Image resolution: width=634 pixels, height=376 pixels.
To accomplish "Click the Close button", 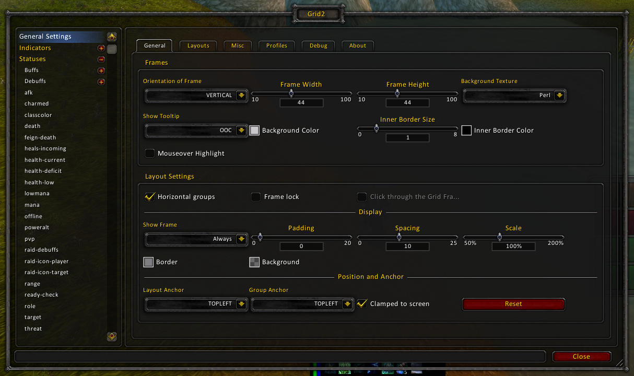I will click(581, 357).
